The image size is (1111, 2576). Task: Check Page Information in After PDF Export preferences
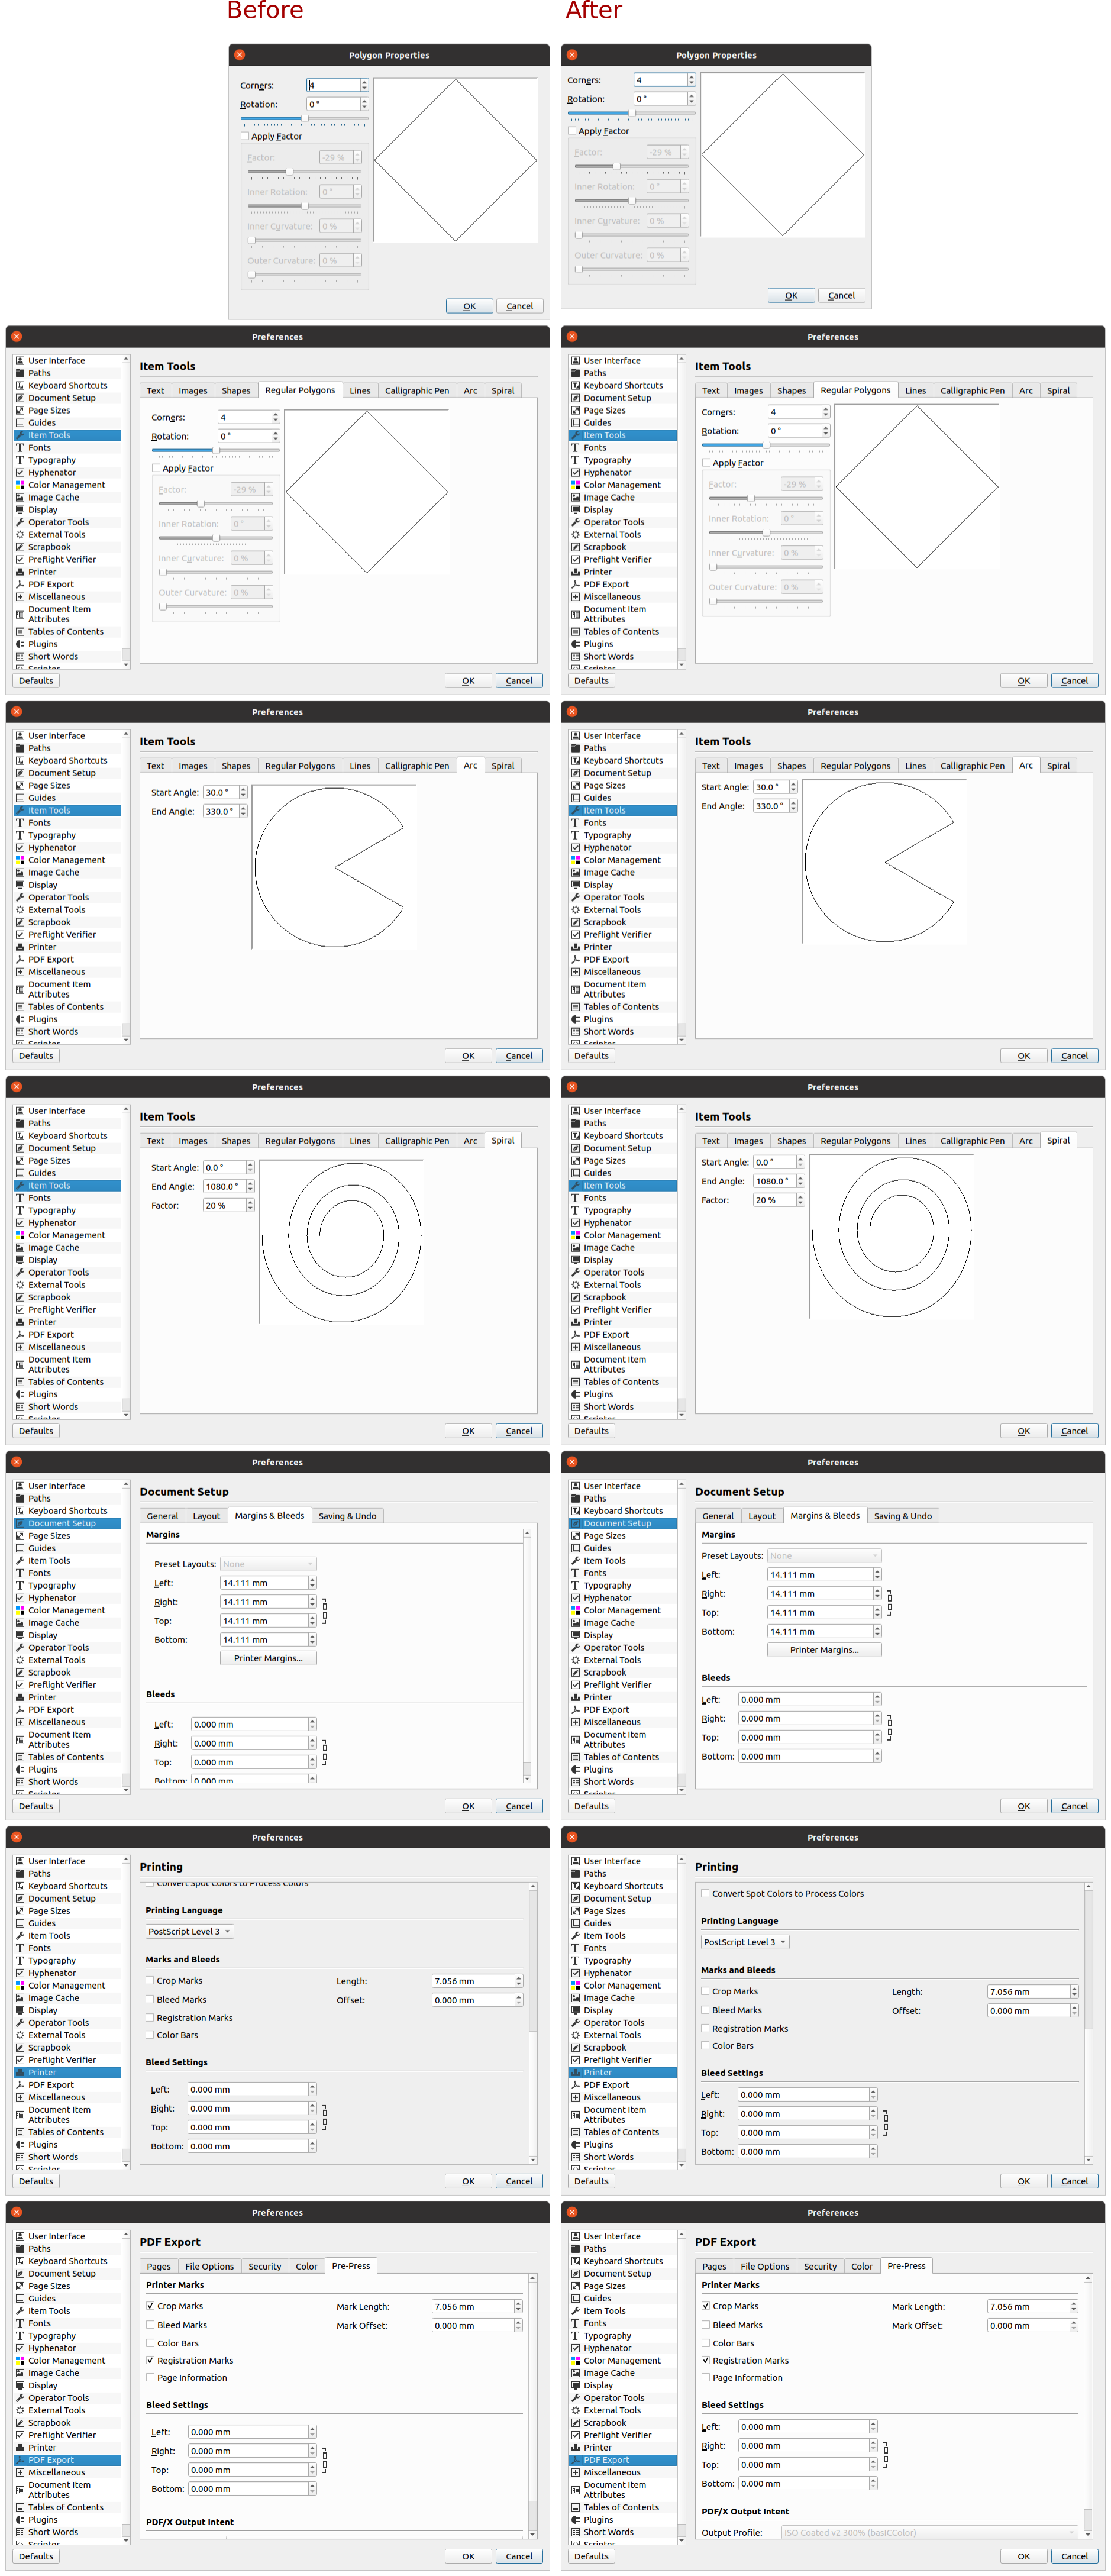(x=706, y=2377)
